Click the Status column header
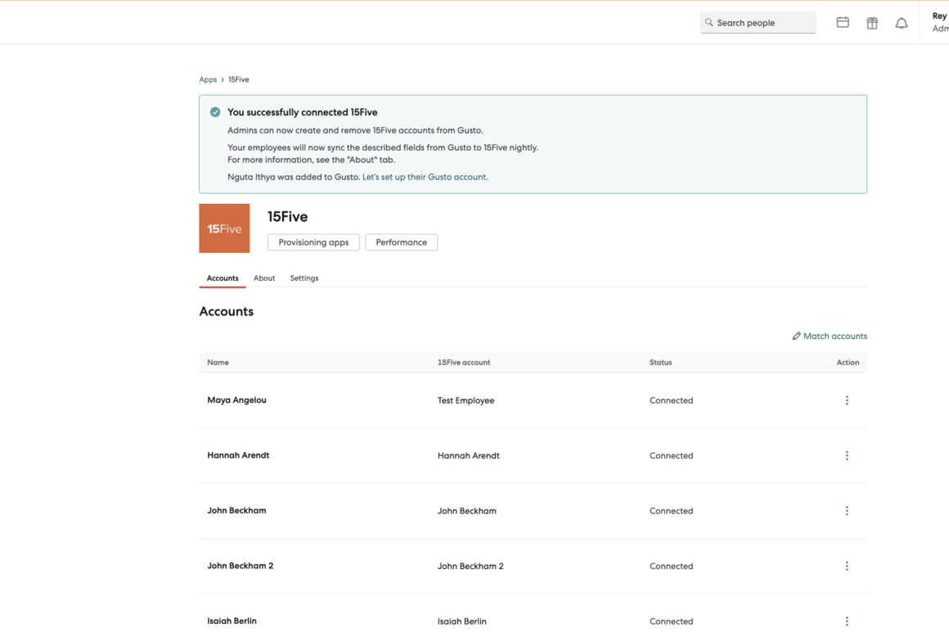The image size is (949, 637). (x=660, y=362)
